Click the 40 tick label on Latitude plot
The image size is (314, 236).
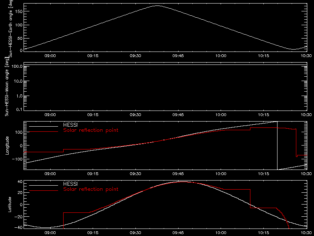tap(20, 182)
